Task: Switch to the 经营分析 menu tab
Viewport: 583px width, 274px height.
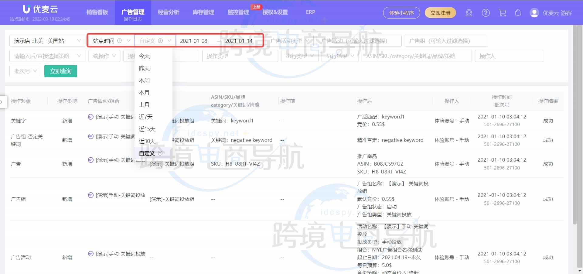Action: pos(169,12)
